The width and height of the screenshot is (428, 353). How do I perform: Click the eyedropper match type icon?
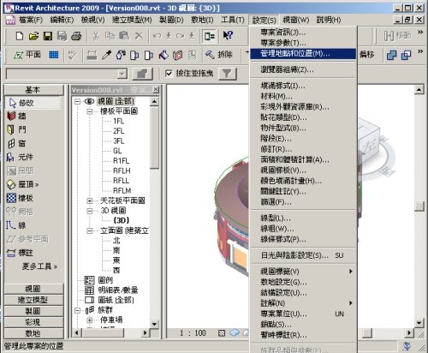(106, 55)
